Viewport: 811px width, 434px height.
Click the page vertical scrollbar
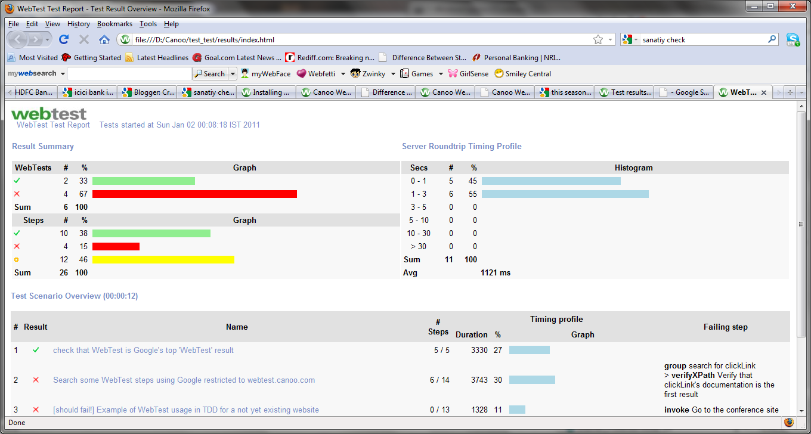pos(801,224)
